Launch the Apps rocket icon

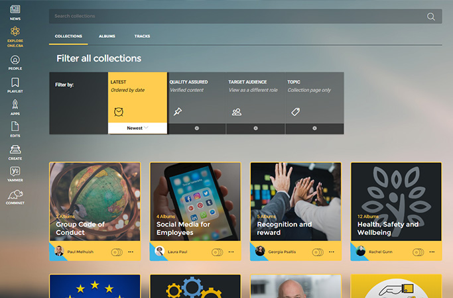15,105
